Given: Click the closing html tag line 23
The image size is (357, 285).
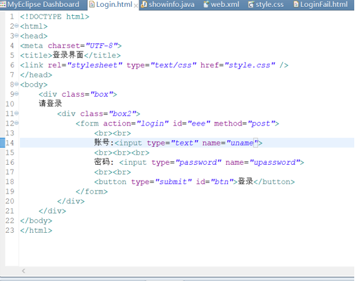Looking at the screenshot, I should click(36, 230).
